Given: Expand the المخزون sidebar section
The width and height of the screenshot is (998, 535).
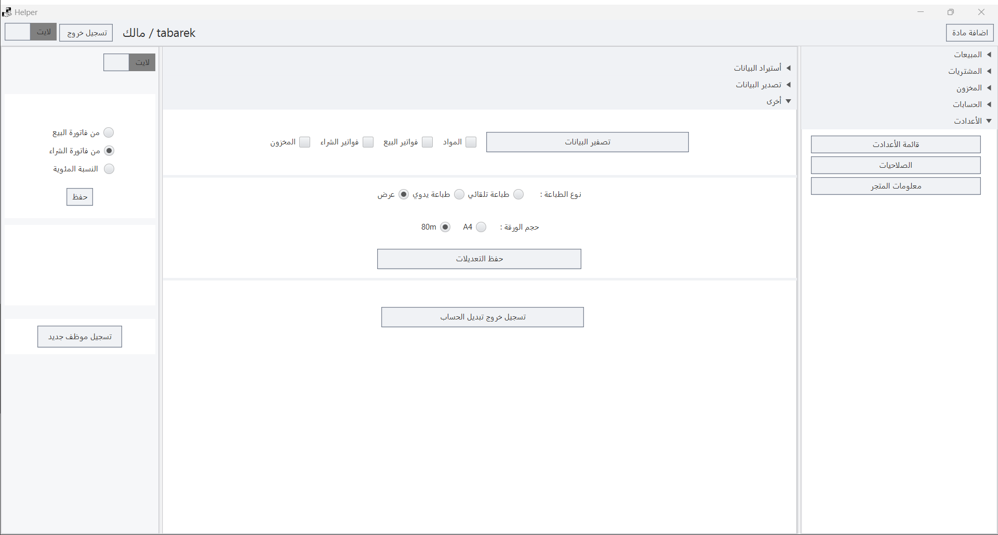Looking at the screenshot, I should [989, 88].
